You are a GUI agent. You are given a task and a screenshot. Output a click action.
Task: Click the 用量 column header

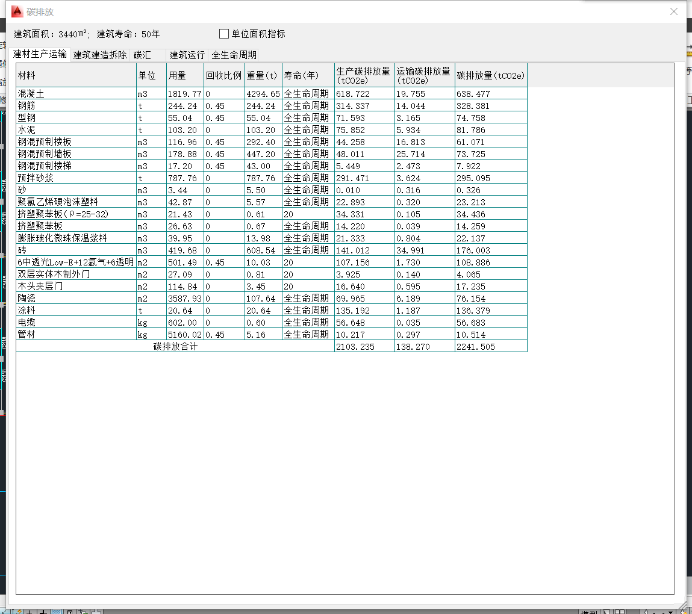click(185, 75)
